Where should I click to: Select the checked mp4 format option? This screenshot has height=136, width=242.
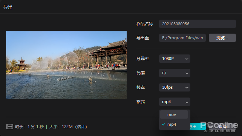point(174,124)
